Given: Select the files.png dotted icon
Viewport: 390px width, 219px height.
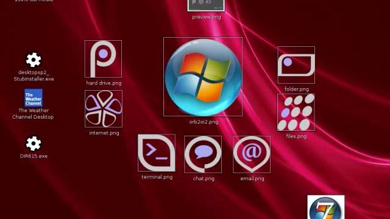Looking at the screenshot, I should pos(296,112).
